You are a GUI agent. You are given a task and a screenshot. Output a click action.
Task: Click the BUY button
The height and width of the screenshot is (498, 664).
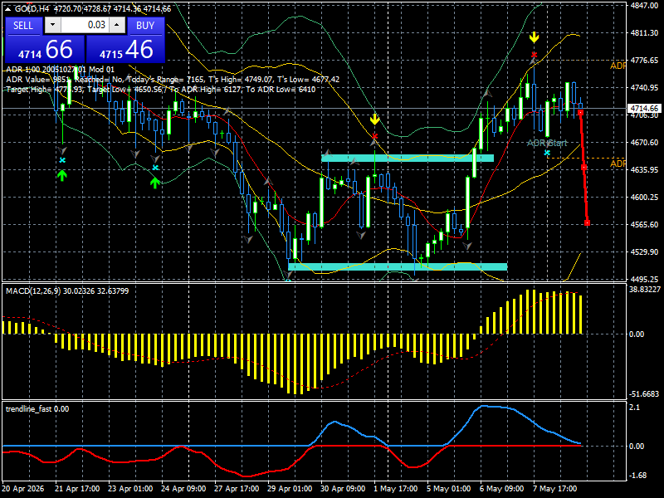point(145,26)
